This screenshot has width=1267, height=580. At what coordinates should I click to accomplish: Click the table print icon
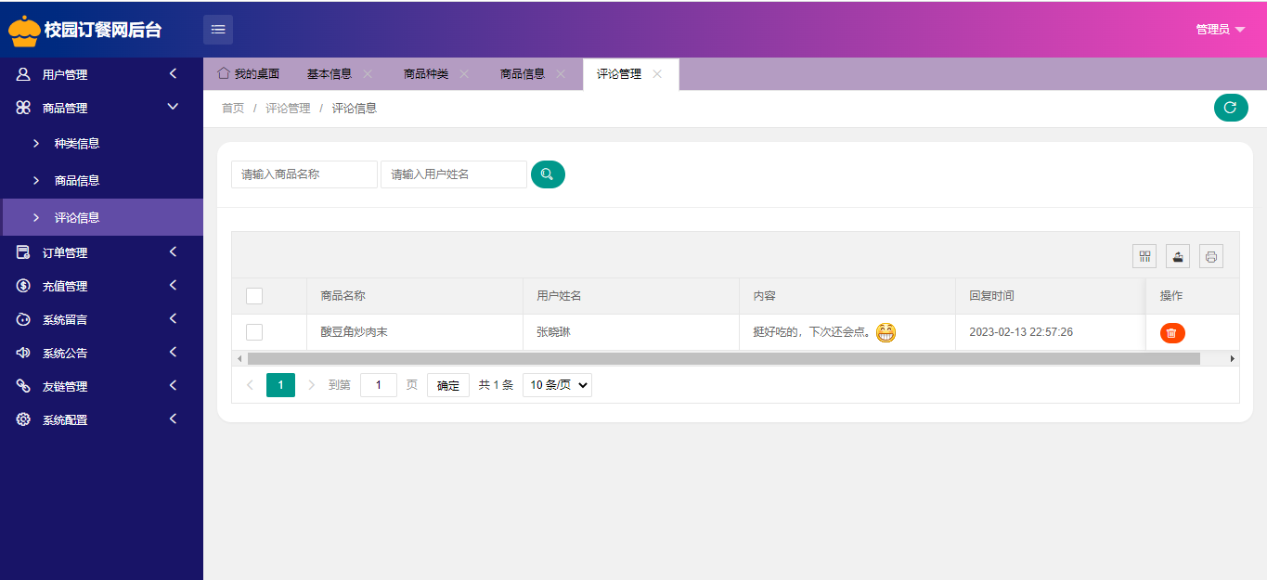[1211, 256]
